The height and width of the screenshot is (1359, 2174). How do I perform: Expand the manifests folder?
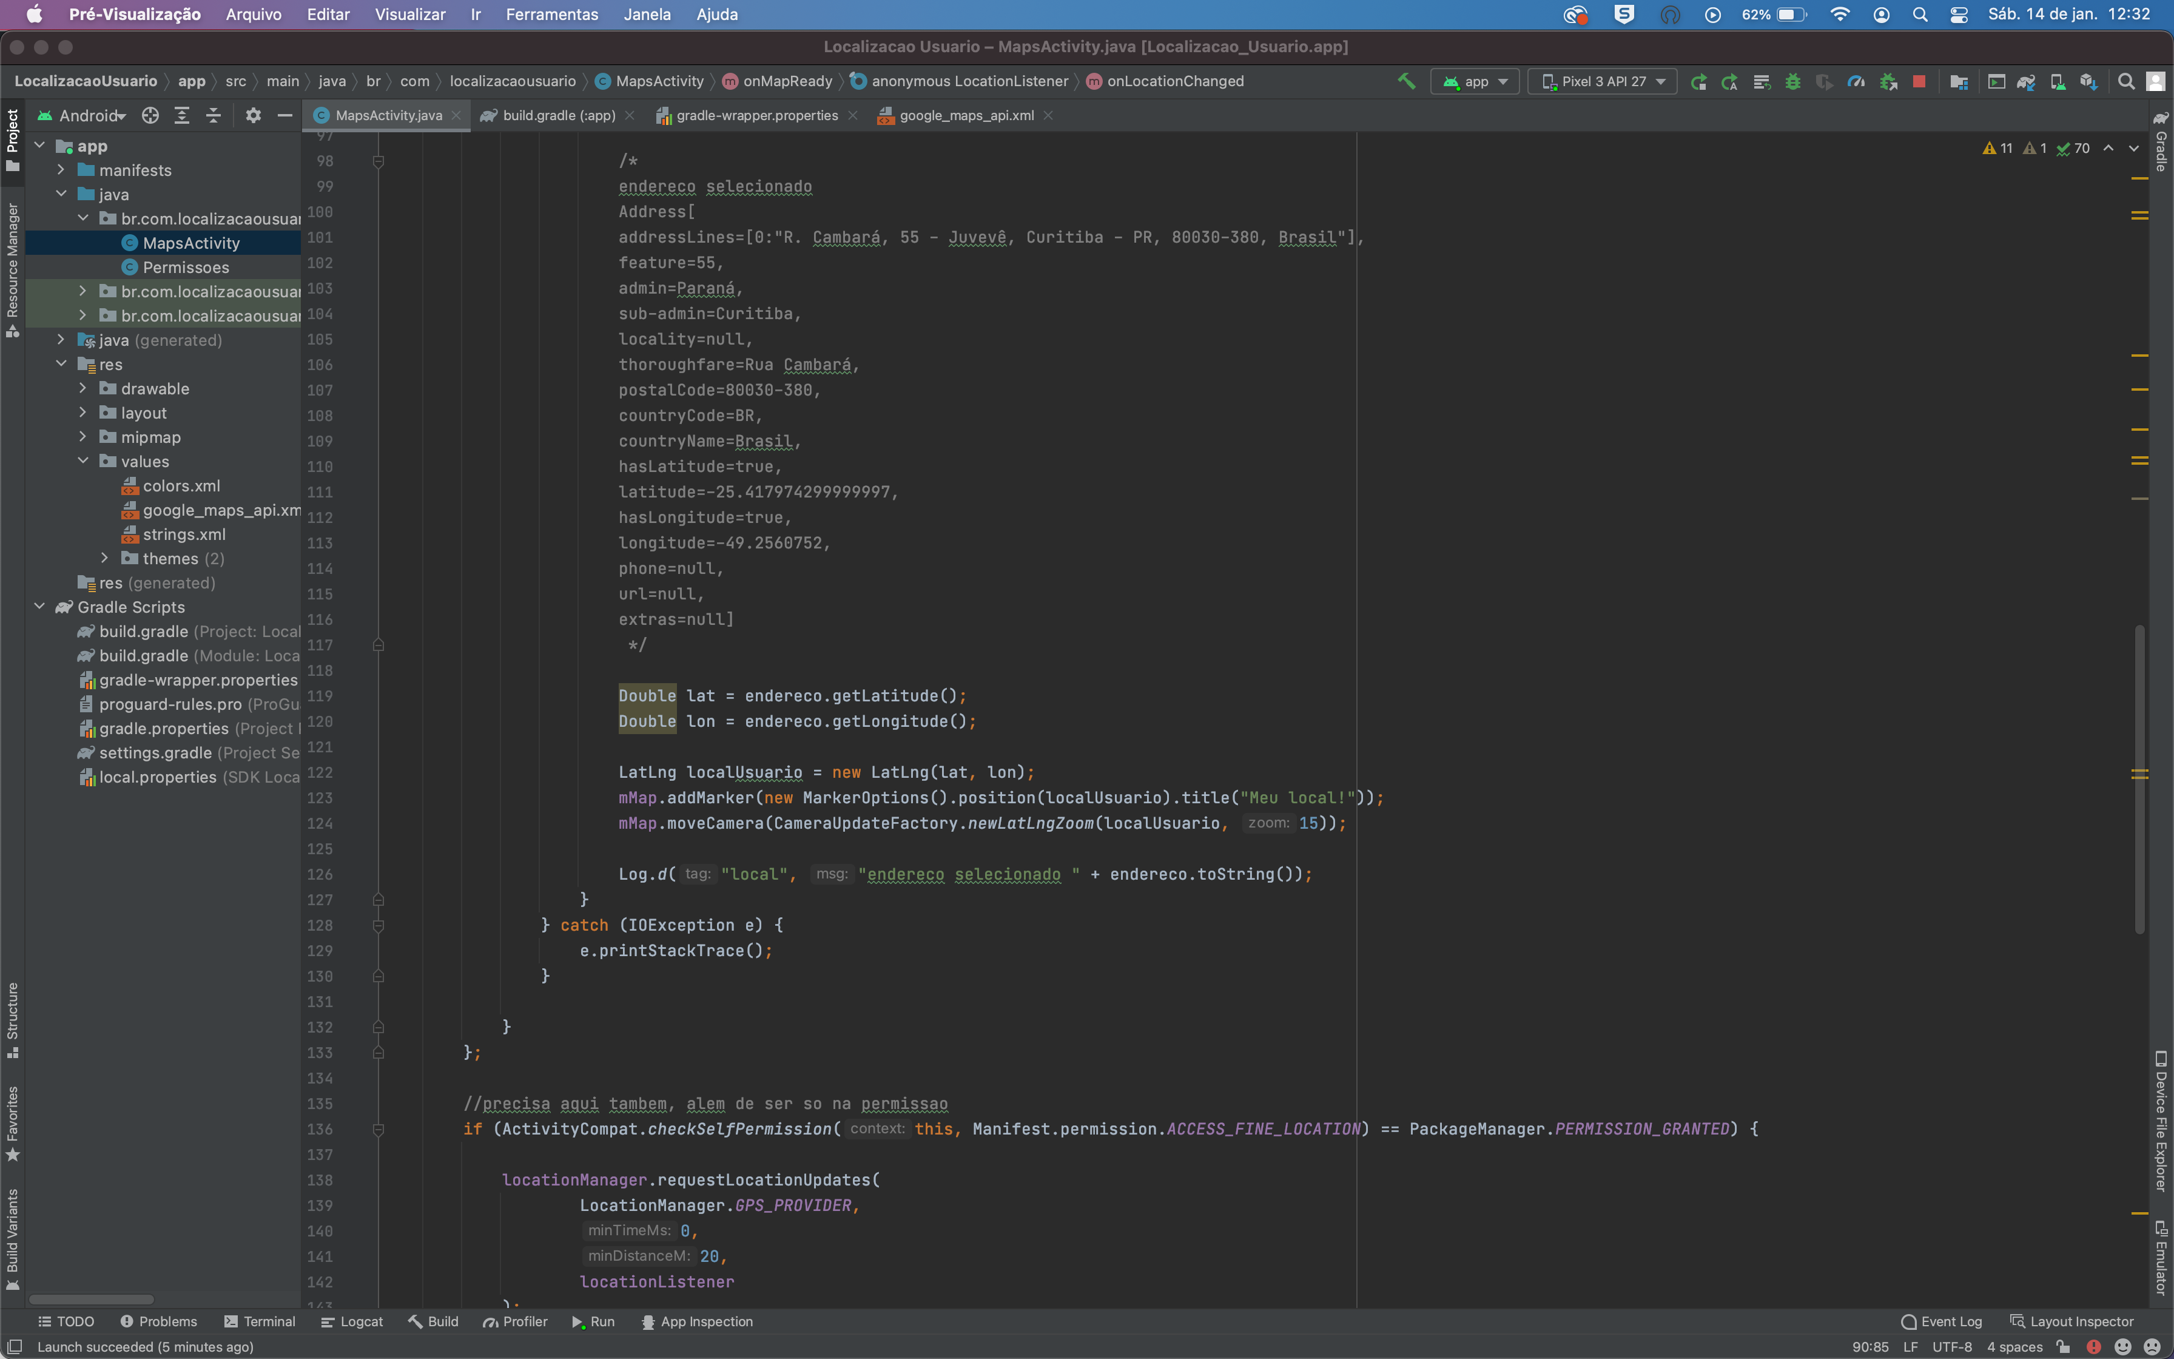pyautogui.click(x=61, y=170)
